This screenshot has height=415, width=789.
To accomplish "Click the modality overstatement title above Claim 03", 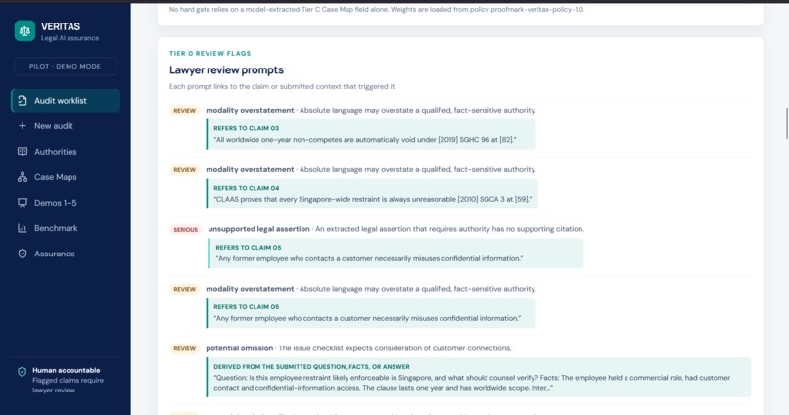I will [250, 110].
